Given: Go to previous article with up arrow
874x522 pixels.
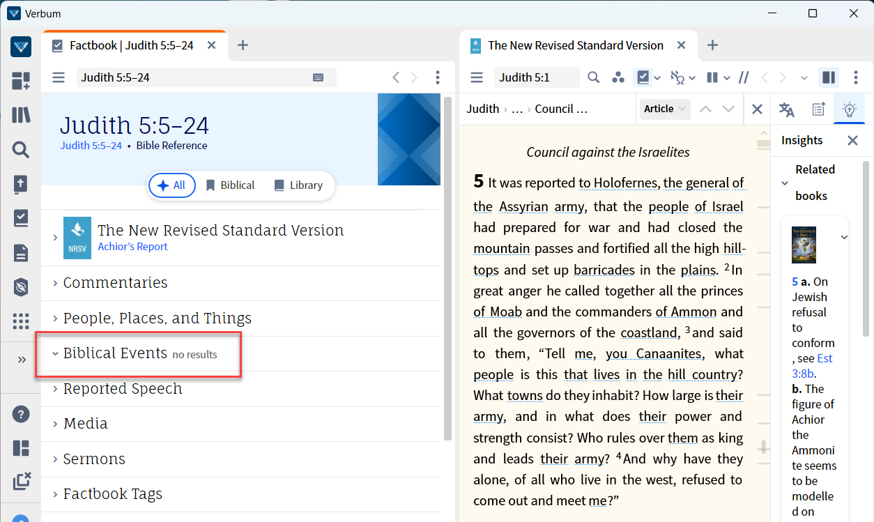Looking at the screenshot, I should pos(705,109).
